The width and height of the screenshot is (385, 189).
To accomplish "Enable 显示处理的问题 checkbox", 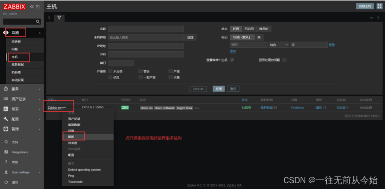I will coord(284,60).
